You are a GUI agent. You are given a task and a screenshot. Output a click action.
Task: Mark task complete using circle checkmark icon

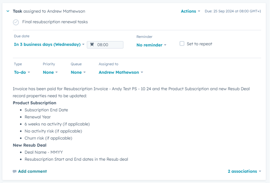pos(16,22)
